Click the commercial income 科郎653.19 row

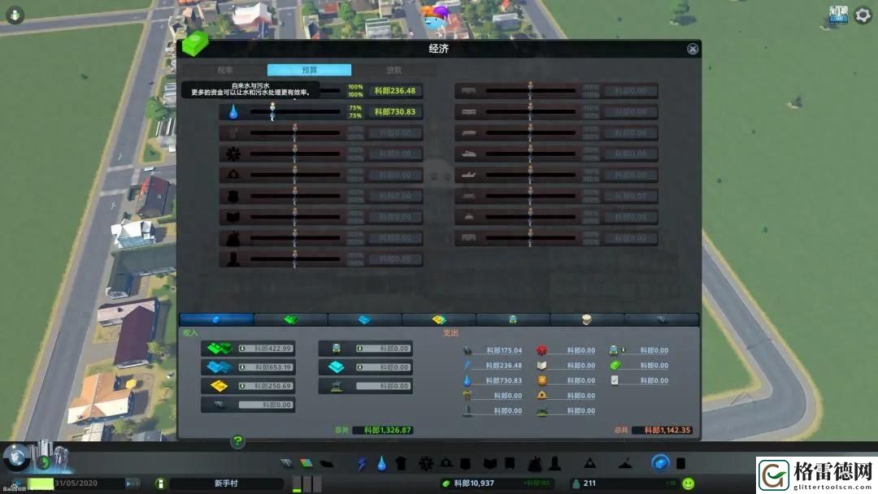[x=248, y=367]
